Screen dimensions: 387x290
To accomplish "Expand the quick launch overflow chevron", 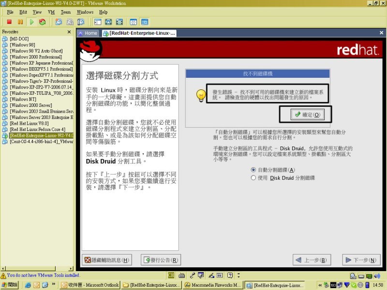I will click(54, 284).
